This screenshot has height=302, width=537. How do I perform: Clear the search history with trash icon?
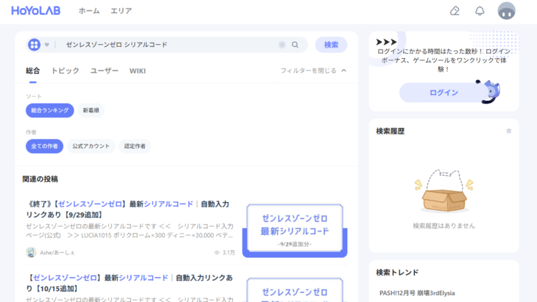(x=508, y=131)
